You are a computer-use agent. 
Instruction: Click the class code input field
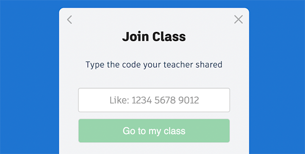point(154,100)
